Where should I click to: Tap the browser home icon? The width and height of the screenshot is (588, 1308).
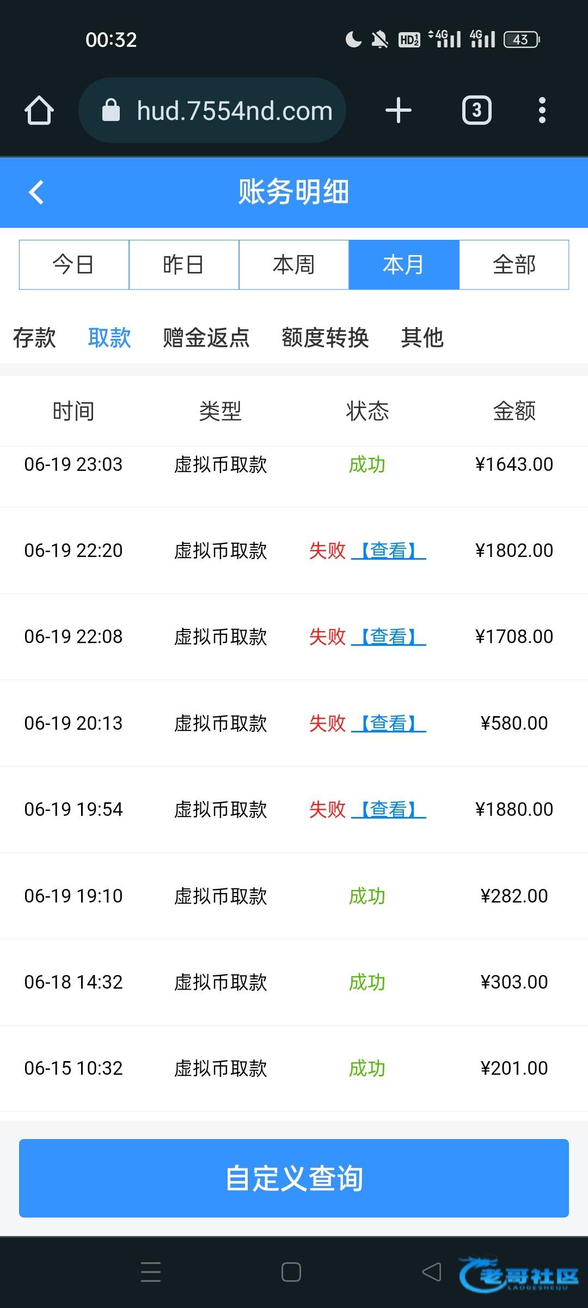tap(39, 111)
